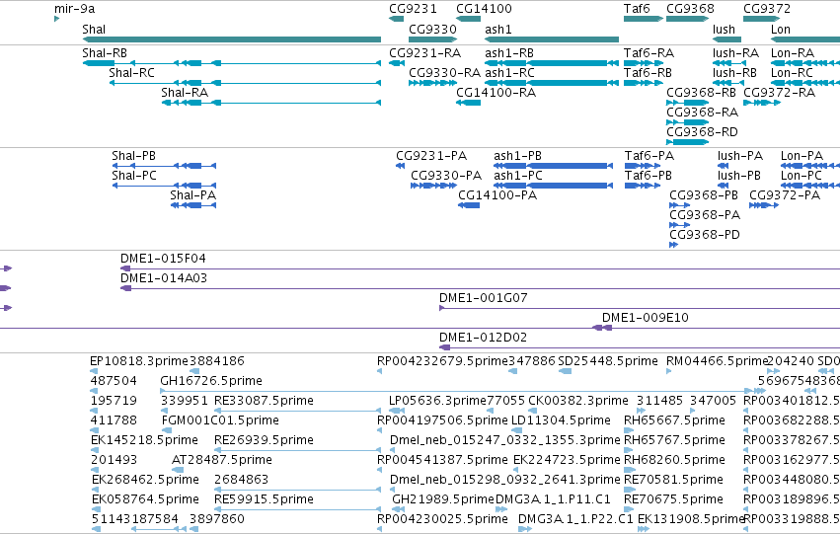The height and width of the screenshot is (534, 840).
Task: Click the Lon gene label
Action: pyautogui.click(x=781, y=30)
